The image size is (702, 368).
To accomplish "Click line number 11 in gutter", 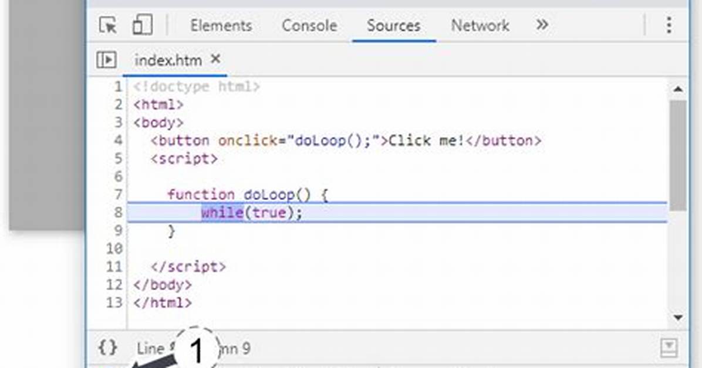I will [114, 267].
